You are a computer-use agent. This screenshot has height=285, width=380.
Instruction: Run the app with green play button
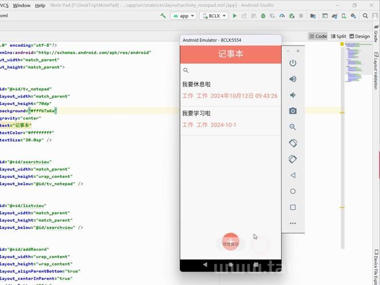click(x=235, y=16)
